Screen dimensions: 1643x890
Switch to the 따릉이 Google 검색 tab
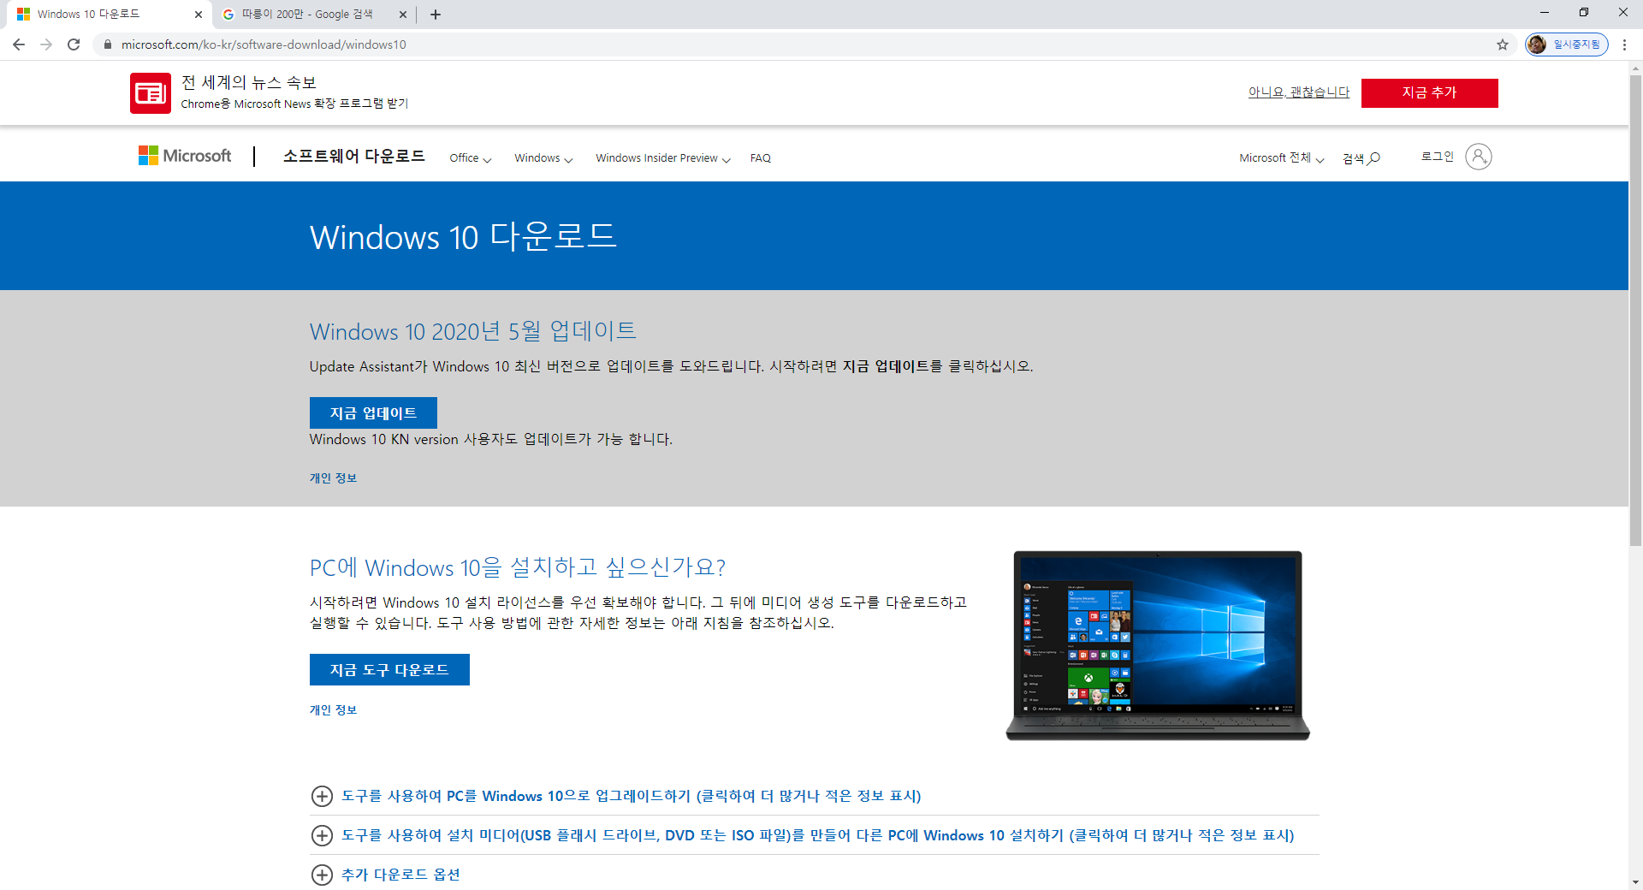point(313,15)
